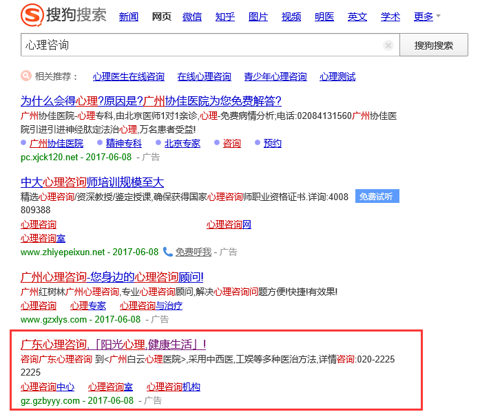This screenshot has height=412, width=480.
Task: Open related search 心理测试
Action: (x=337, y=76)
